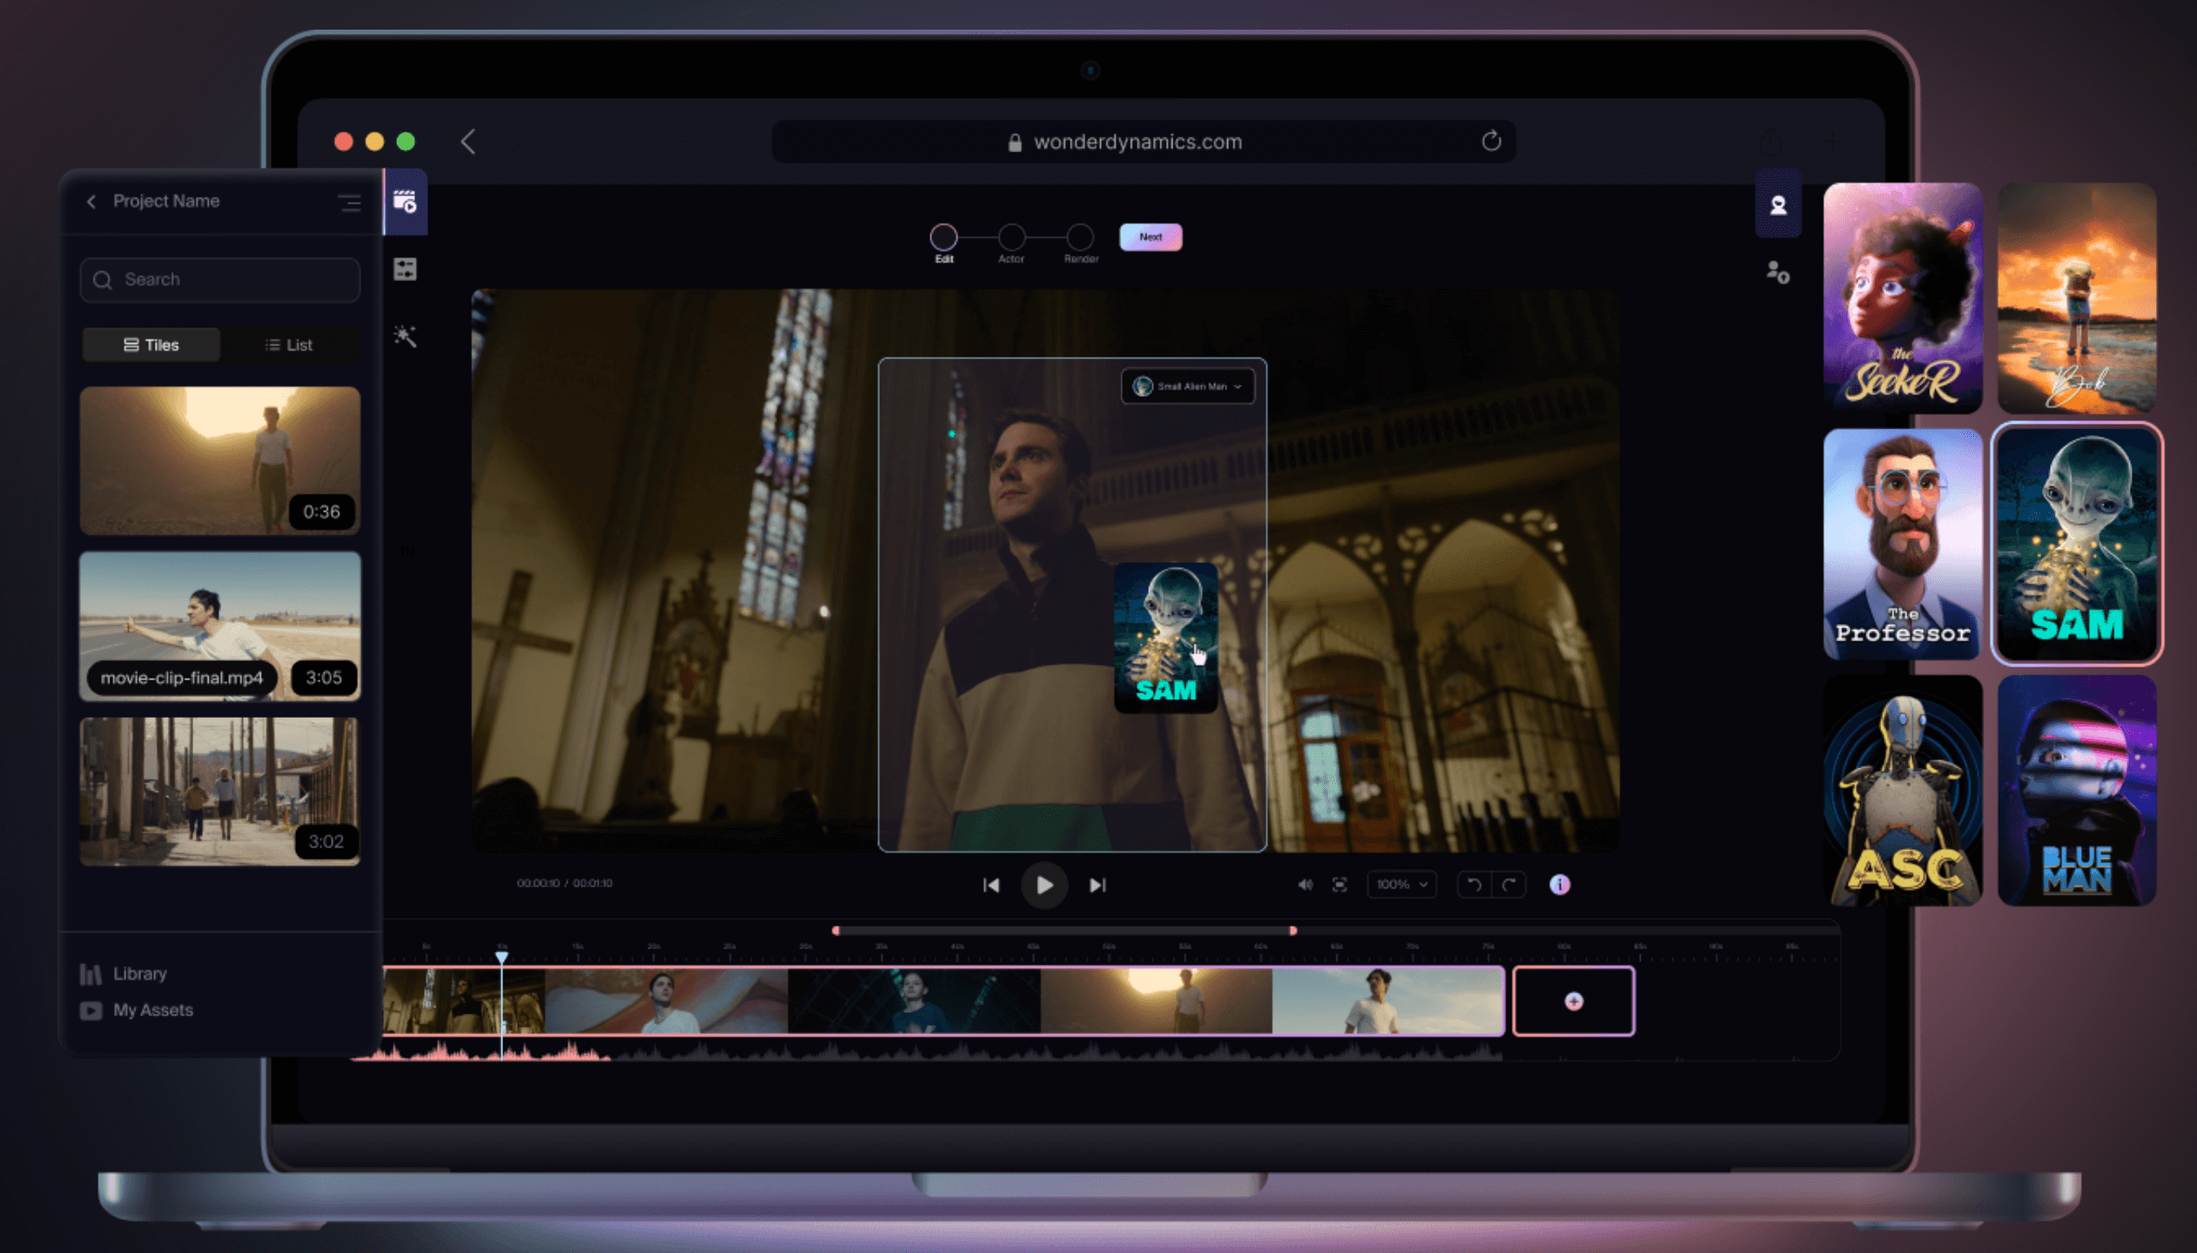Select the Edit step circle
The width and height of the screenshot is (2197, 1253).
944,237
